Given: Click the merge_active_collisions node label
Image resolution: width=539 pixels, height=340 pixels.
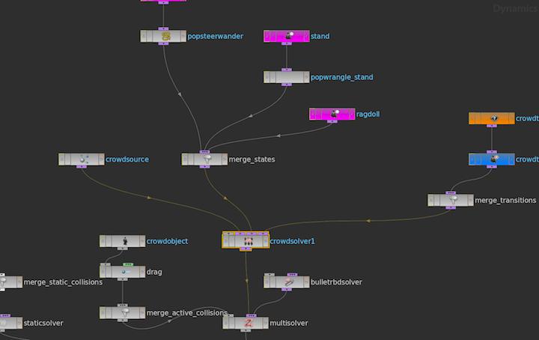Looking at the screenshot, I should [186, 313].
